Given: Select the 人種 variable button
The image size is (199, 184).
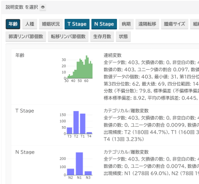Looking at the screenshot, I should pos(30,24).
